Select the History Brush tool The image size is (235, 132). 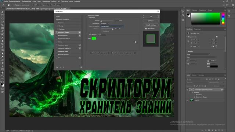pyautogui.click(x=3, y=44)
